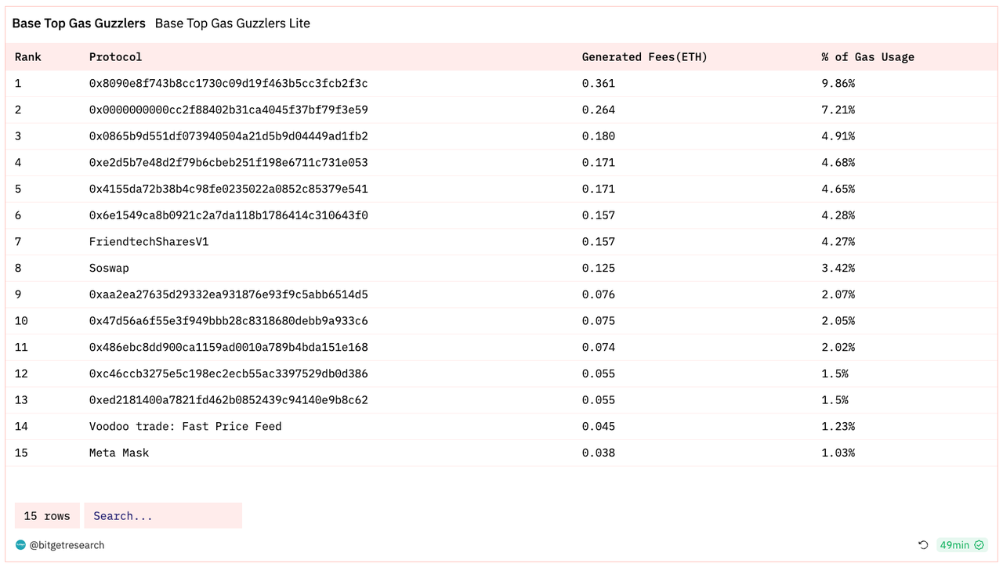
Task: Click the 0.361 generated fees value
Action: [599, 83]
